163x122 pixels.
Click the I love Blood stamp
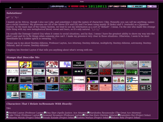click(105, 72)
